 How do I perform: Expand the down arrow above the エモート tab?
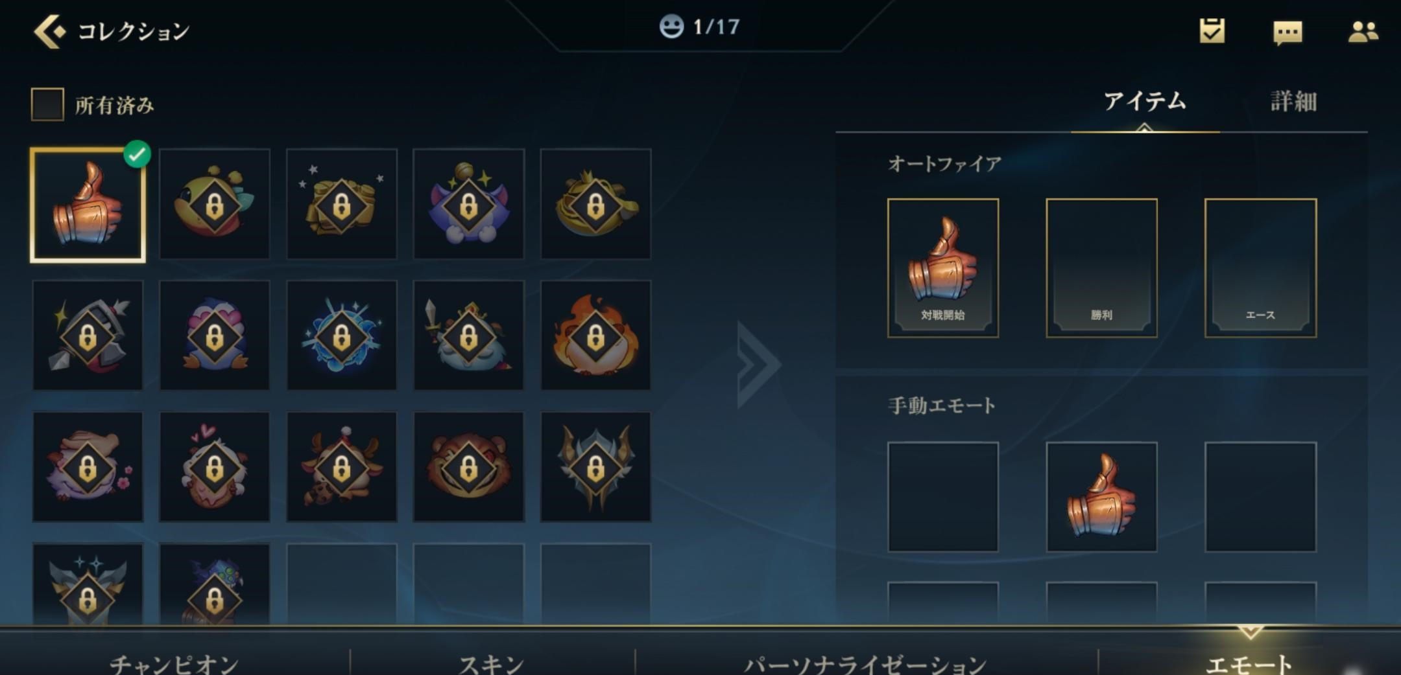pos(1250,631)
